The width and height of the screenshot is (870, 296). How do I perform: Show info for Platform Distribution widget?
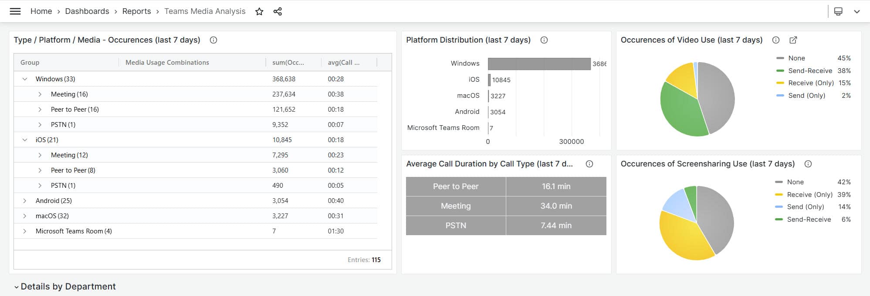point(544,40)
